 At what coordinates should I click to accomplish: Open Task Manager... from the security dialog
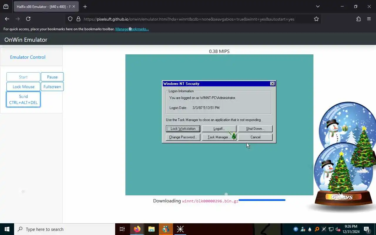219,137
